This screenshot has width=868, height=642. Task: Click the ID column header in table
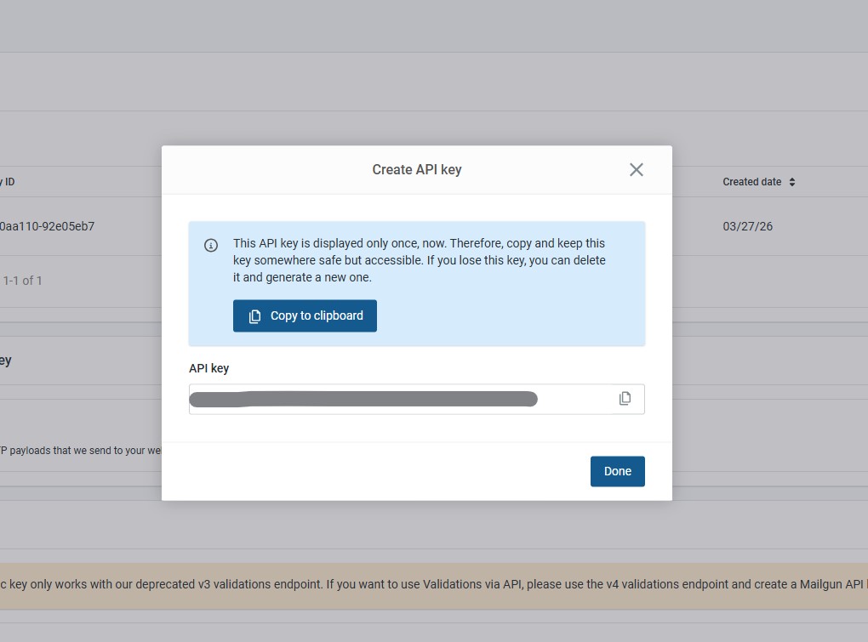pos(9,182)
